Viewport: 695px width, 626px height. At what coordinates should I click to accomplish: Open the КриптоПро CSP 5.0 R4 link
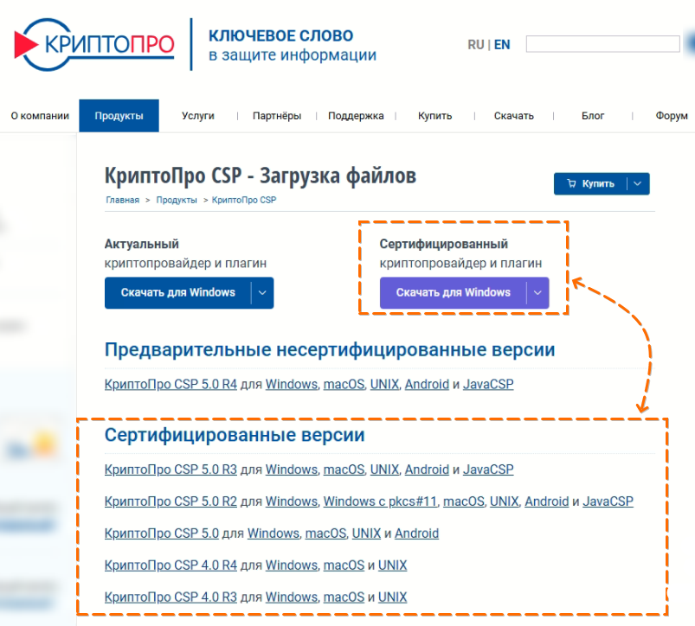(171, 384)
